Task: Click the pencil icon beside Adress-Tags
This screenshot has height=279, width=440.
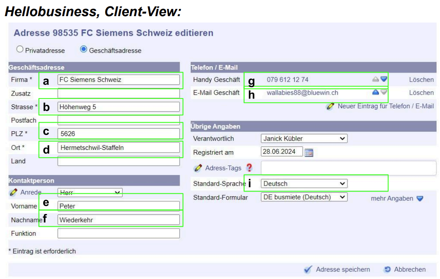Action: point(198,168)
